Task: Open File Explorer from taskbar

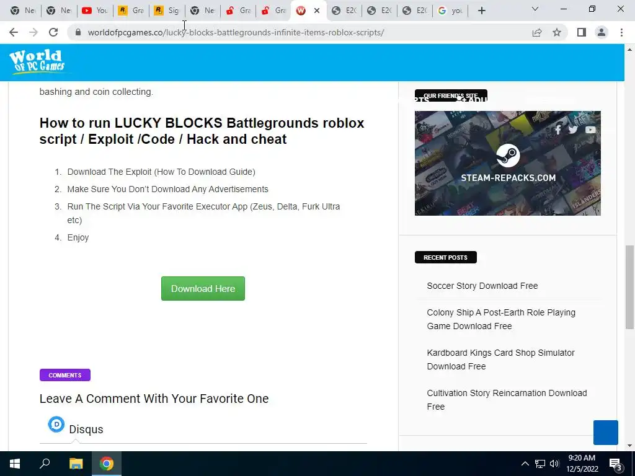Action: (76, 464)
